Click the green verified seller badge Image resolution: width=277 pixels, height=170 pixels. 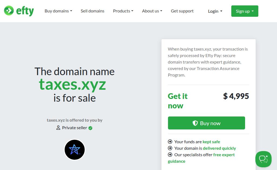coord(90,128)
